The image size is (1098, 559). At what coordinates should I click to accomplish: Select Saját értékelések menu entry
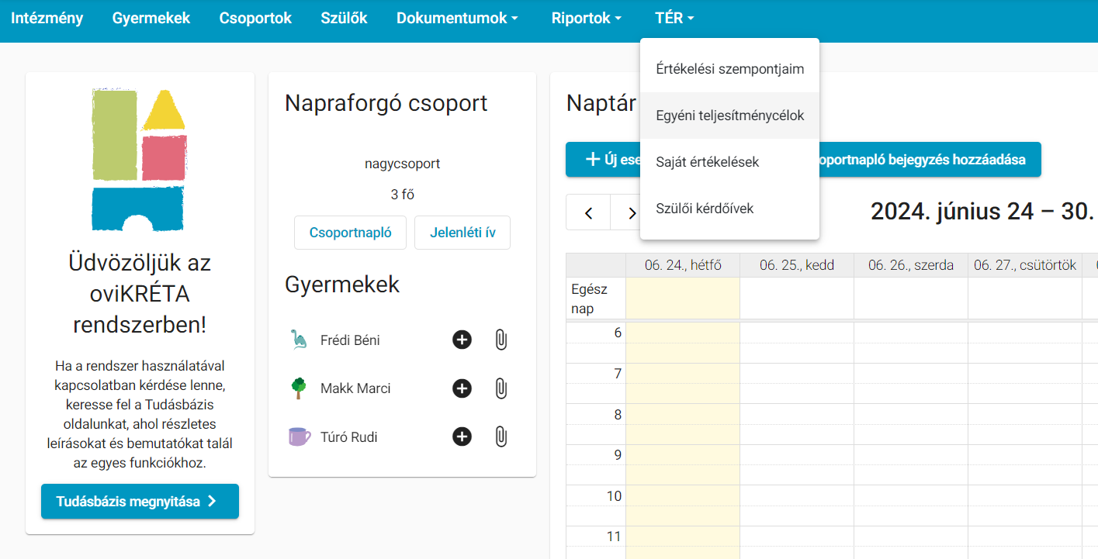[729, 162]
